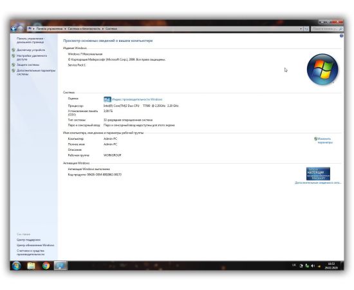
Task: Open 'Дополнительные сведения в сети' link
Action: click(x=318, y=182)
